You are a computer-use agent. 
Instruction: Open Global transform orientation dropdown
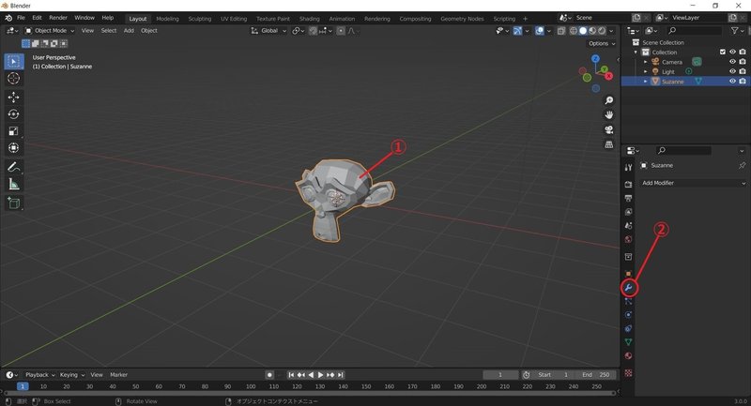[268, 31]
